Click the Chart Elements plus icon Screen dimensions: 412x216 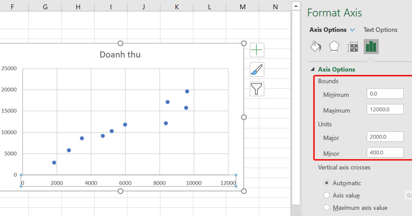coord(256,50)
